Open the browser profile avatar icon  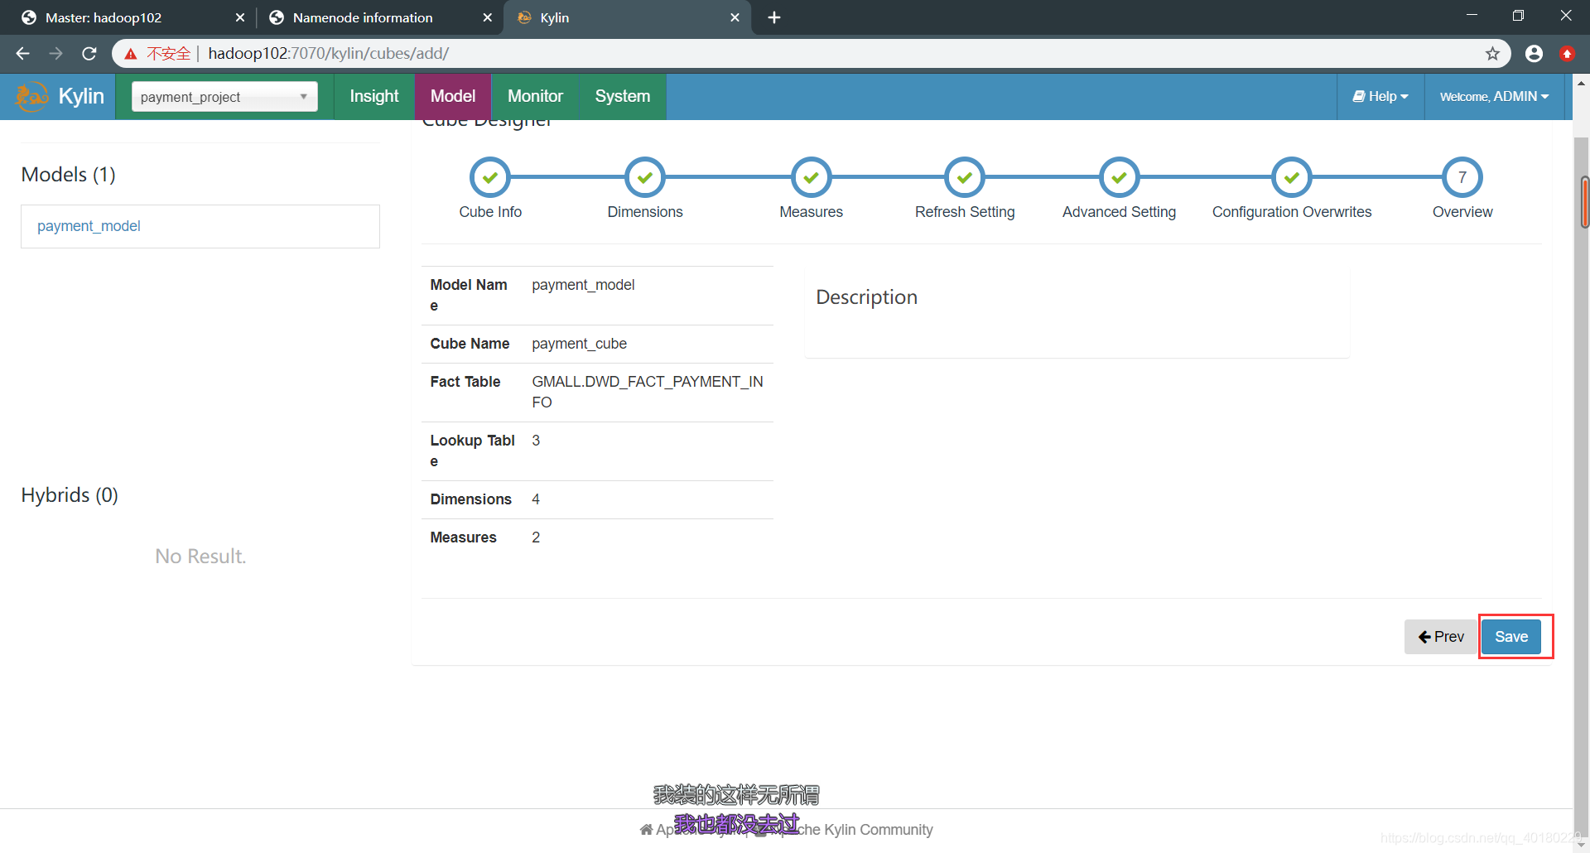click(1534, 54)
